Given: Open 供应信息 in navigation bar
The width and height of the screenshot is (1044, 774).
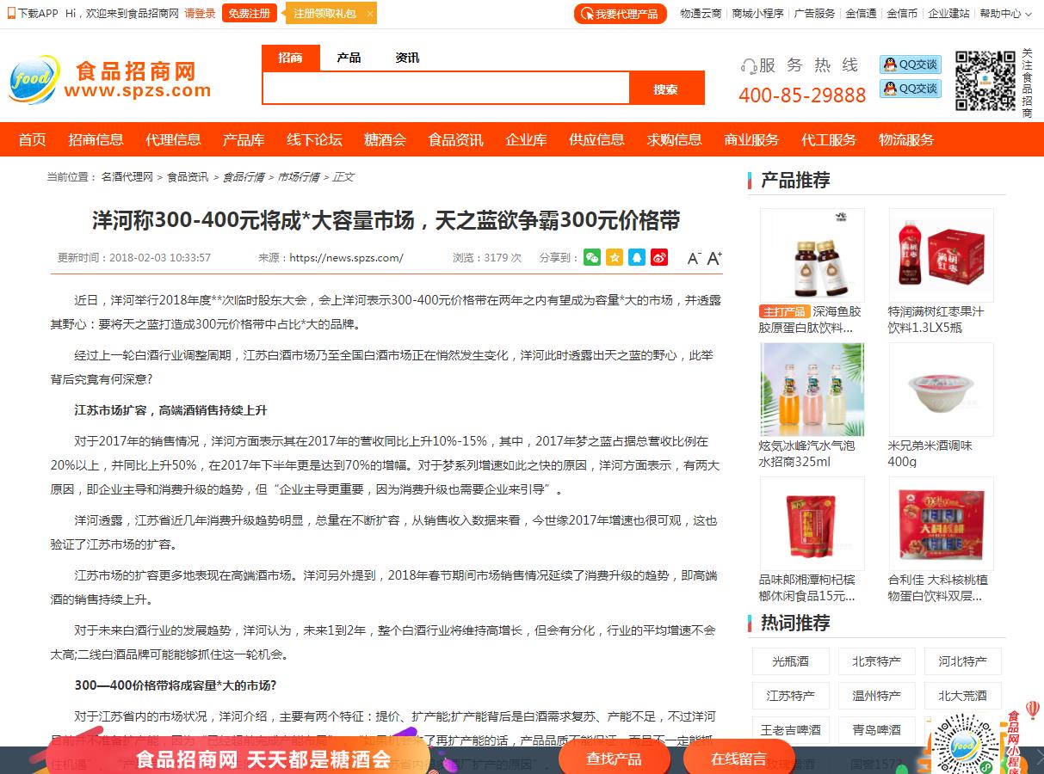Looking at the screenshot, I should (596, 139).
